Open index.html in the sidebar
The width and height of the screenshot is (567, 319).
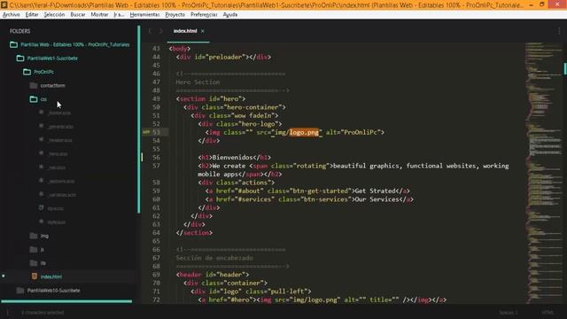tap(51, 276)
